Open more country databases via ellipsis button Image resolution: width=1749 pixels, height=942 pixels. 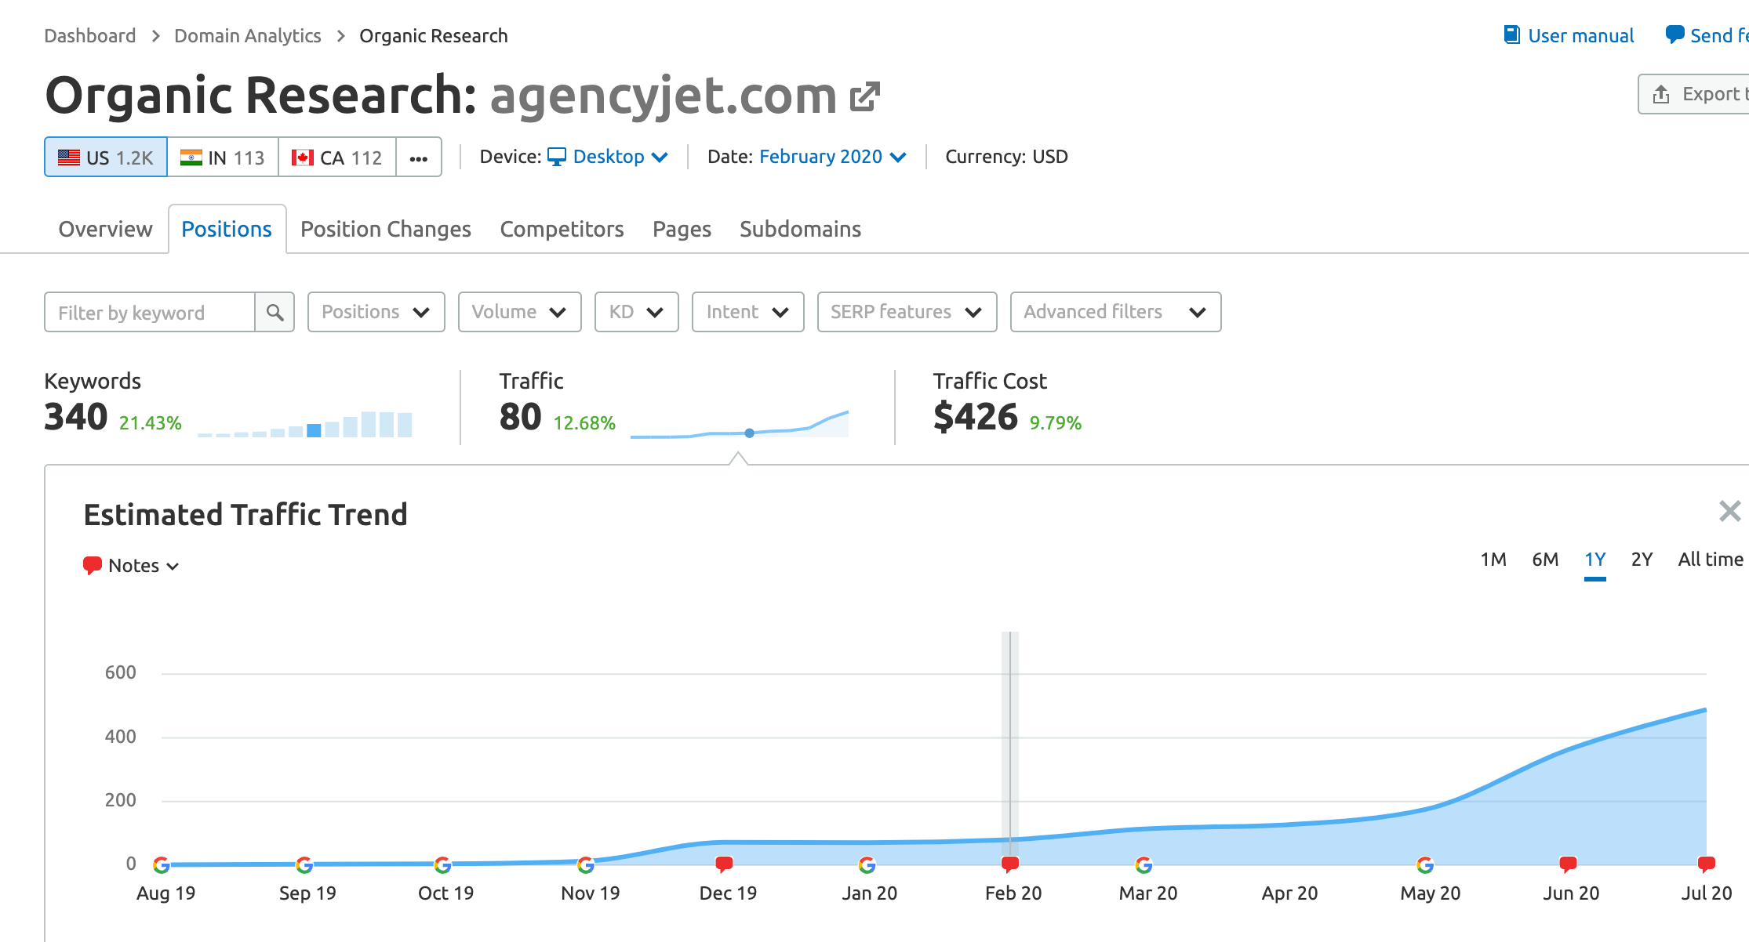coord(419,157)
